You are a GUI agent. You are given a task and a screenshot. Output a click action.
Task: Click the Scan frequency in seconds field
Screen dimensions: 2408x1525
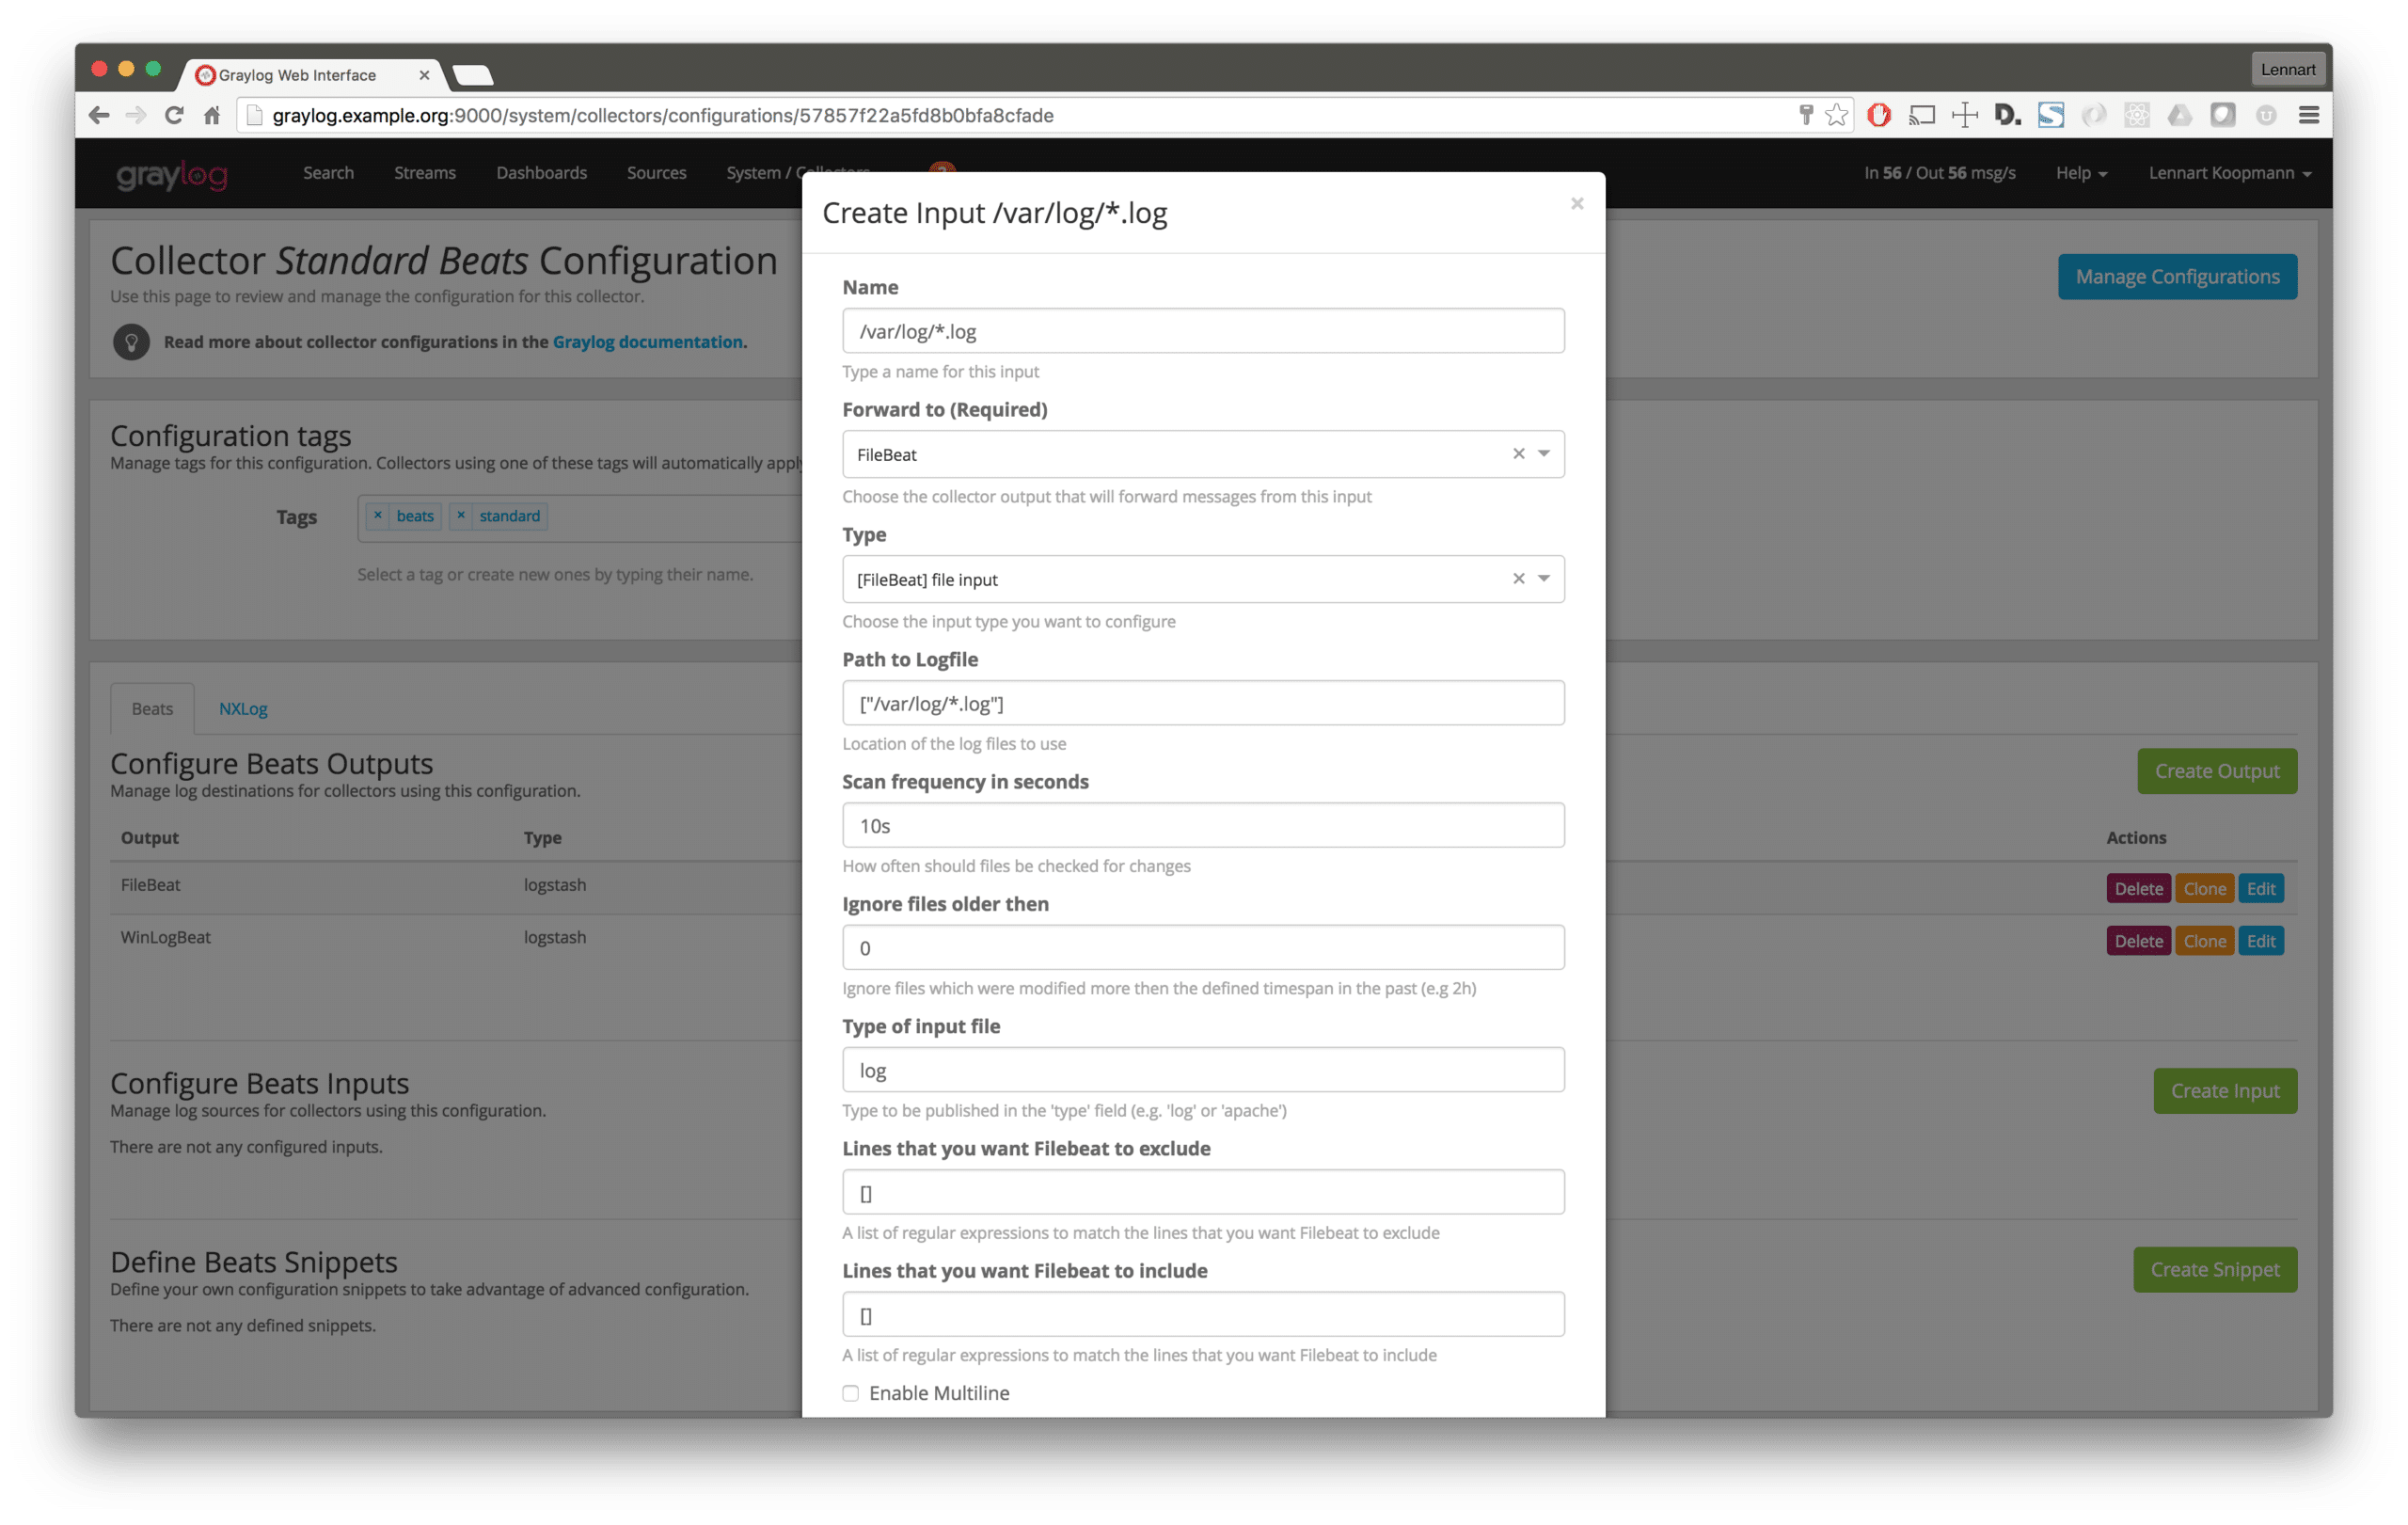1202,826
